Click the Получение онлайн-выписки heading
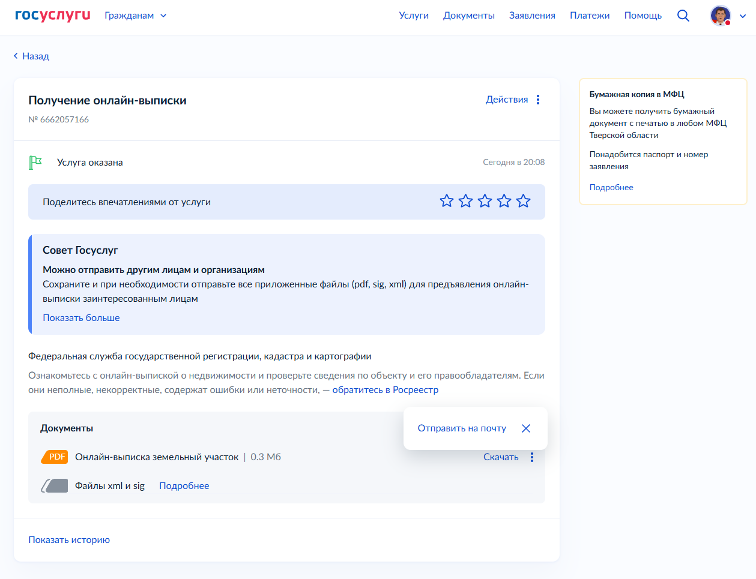Viewport: 756px width, 579px height. pos(107,101)
